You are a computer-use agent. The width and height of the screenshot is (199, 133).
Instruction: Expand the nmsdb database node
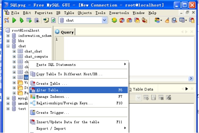pyautogui.click(x=8, y=104)
